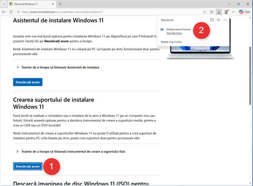Toggle the Downloads toolbar button
This screenshot has height=186, width=253.
pos(219,12)
